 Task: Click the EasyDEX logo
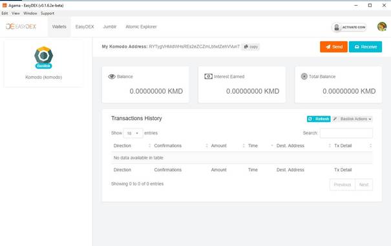point(21,26)
